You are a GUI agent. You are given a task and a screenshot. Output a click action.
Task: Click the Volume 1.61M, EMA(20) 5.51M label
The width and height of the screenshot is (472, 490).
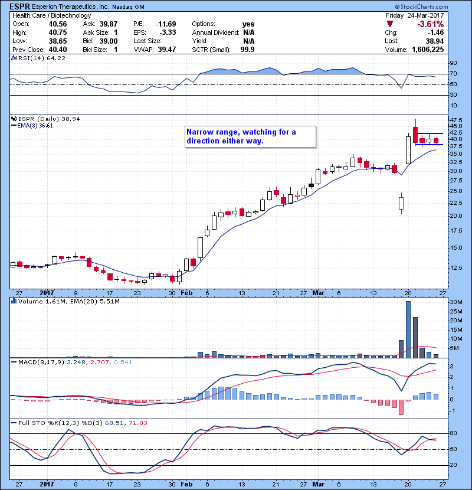(x=68, y=301)
